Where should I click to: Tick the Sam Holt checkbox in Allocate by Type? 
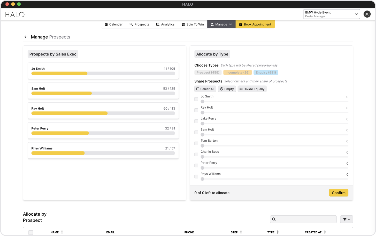(x=196, y=132)
